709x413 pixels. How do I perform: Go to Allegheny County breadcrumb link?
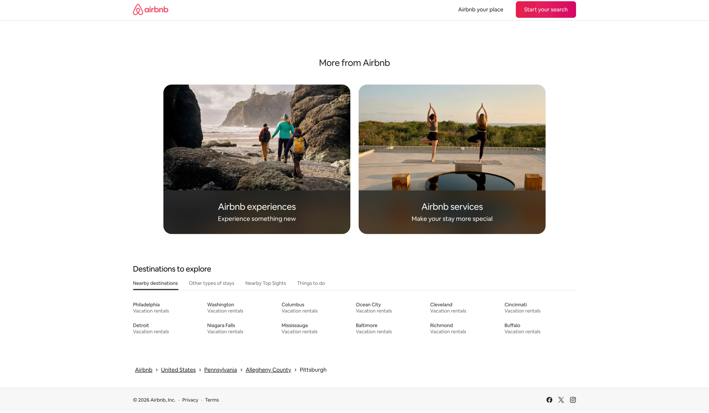[x=268, y=370]
